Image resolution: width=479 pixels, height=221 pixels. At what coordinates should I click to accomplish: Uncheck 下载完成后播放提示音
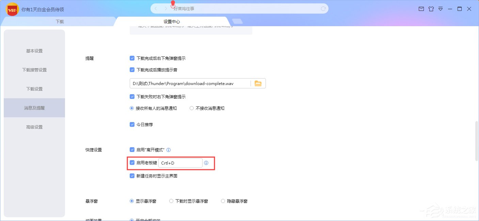(x=132, y=70)
